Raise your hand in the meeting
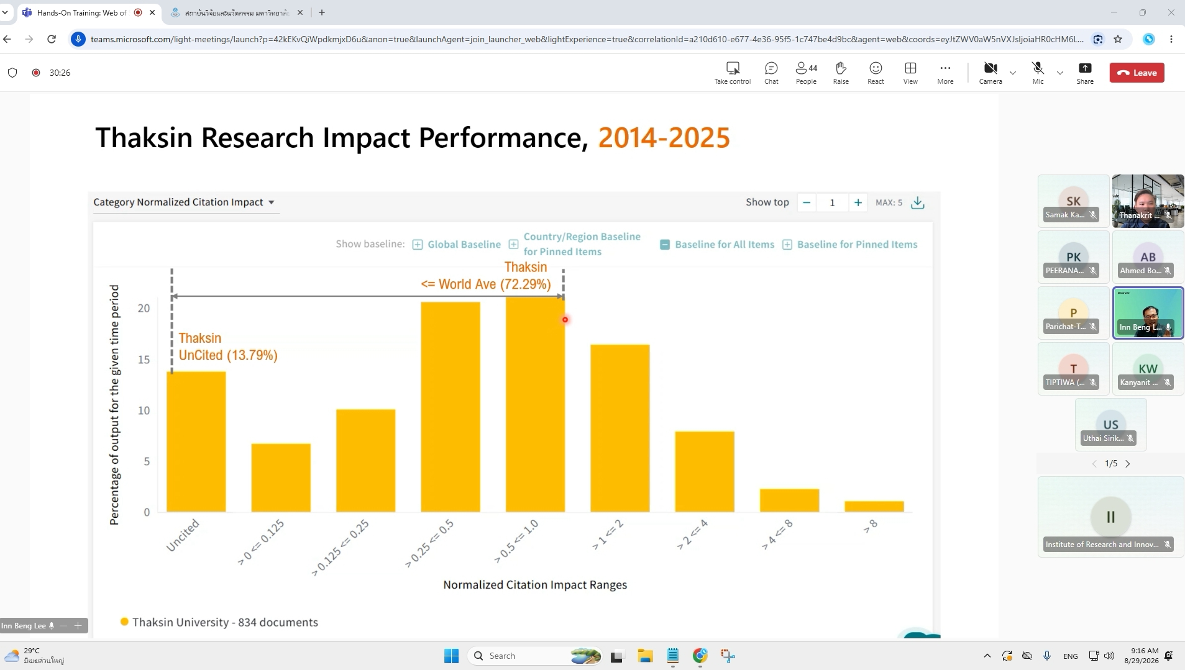Image resolution: width=1185 pixels, height=670 pixels. tap(841, 73)
